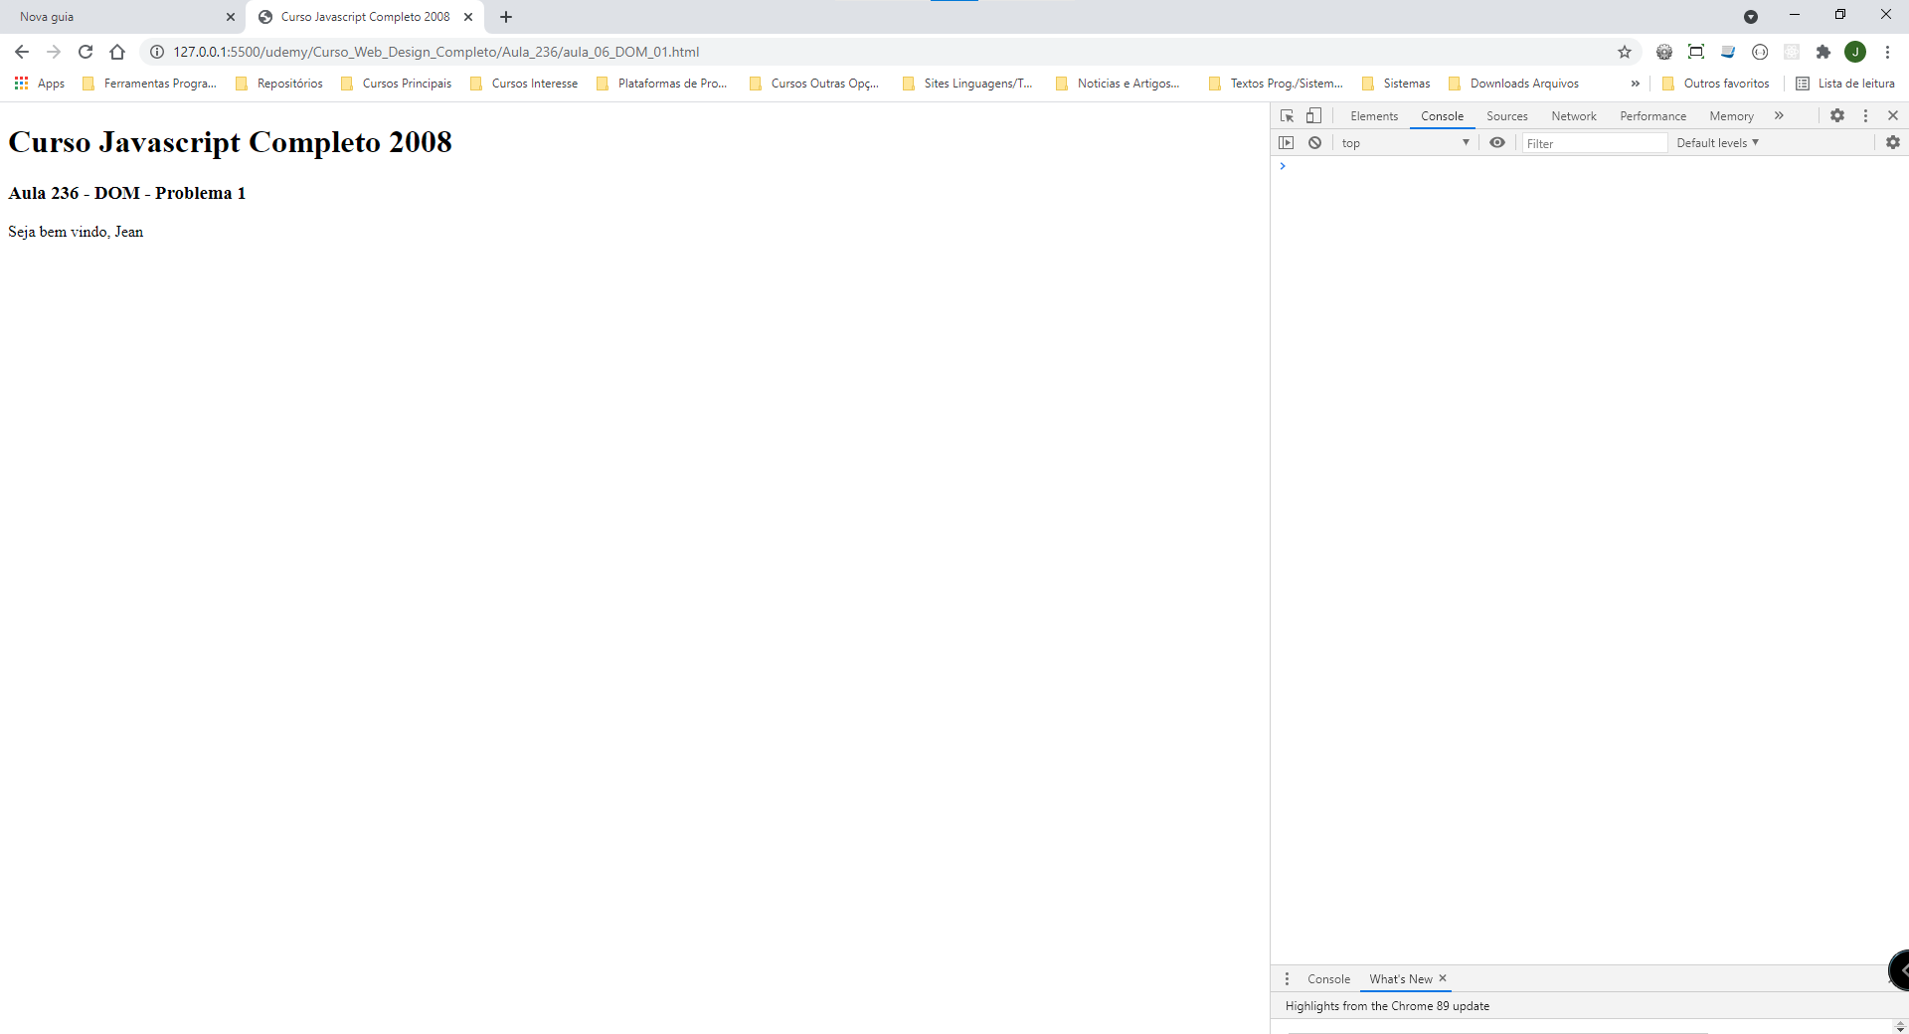Open the Textos Prog./Sistem... bookmark folder
Viewport: 1909px width, 1034px height.
1277,84
